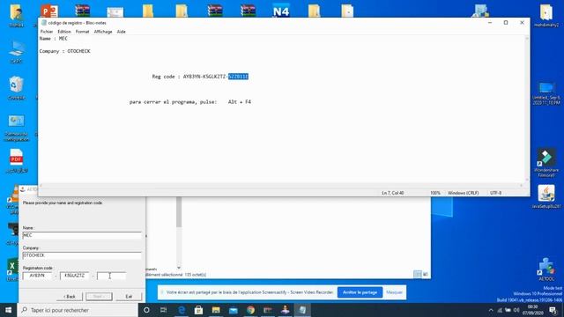Viewport: 564px width, 317px height.
Task: Open the N4 desktop icon
Action: (281, 11)
